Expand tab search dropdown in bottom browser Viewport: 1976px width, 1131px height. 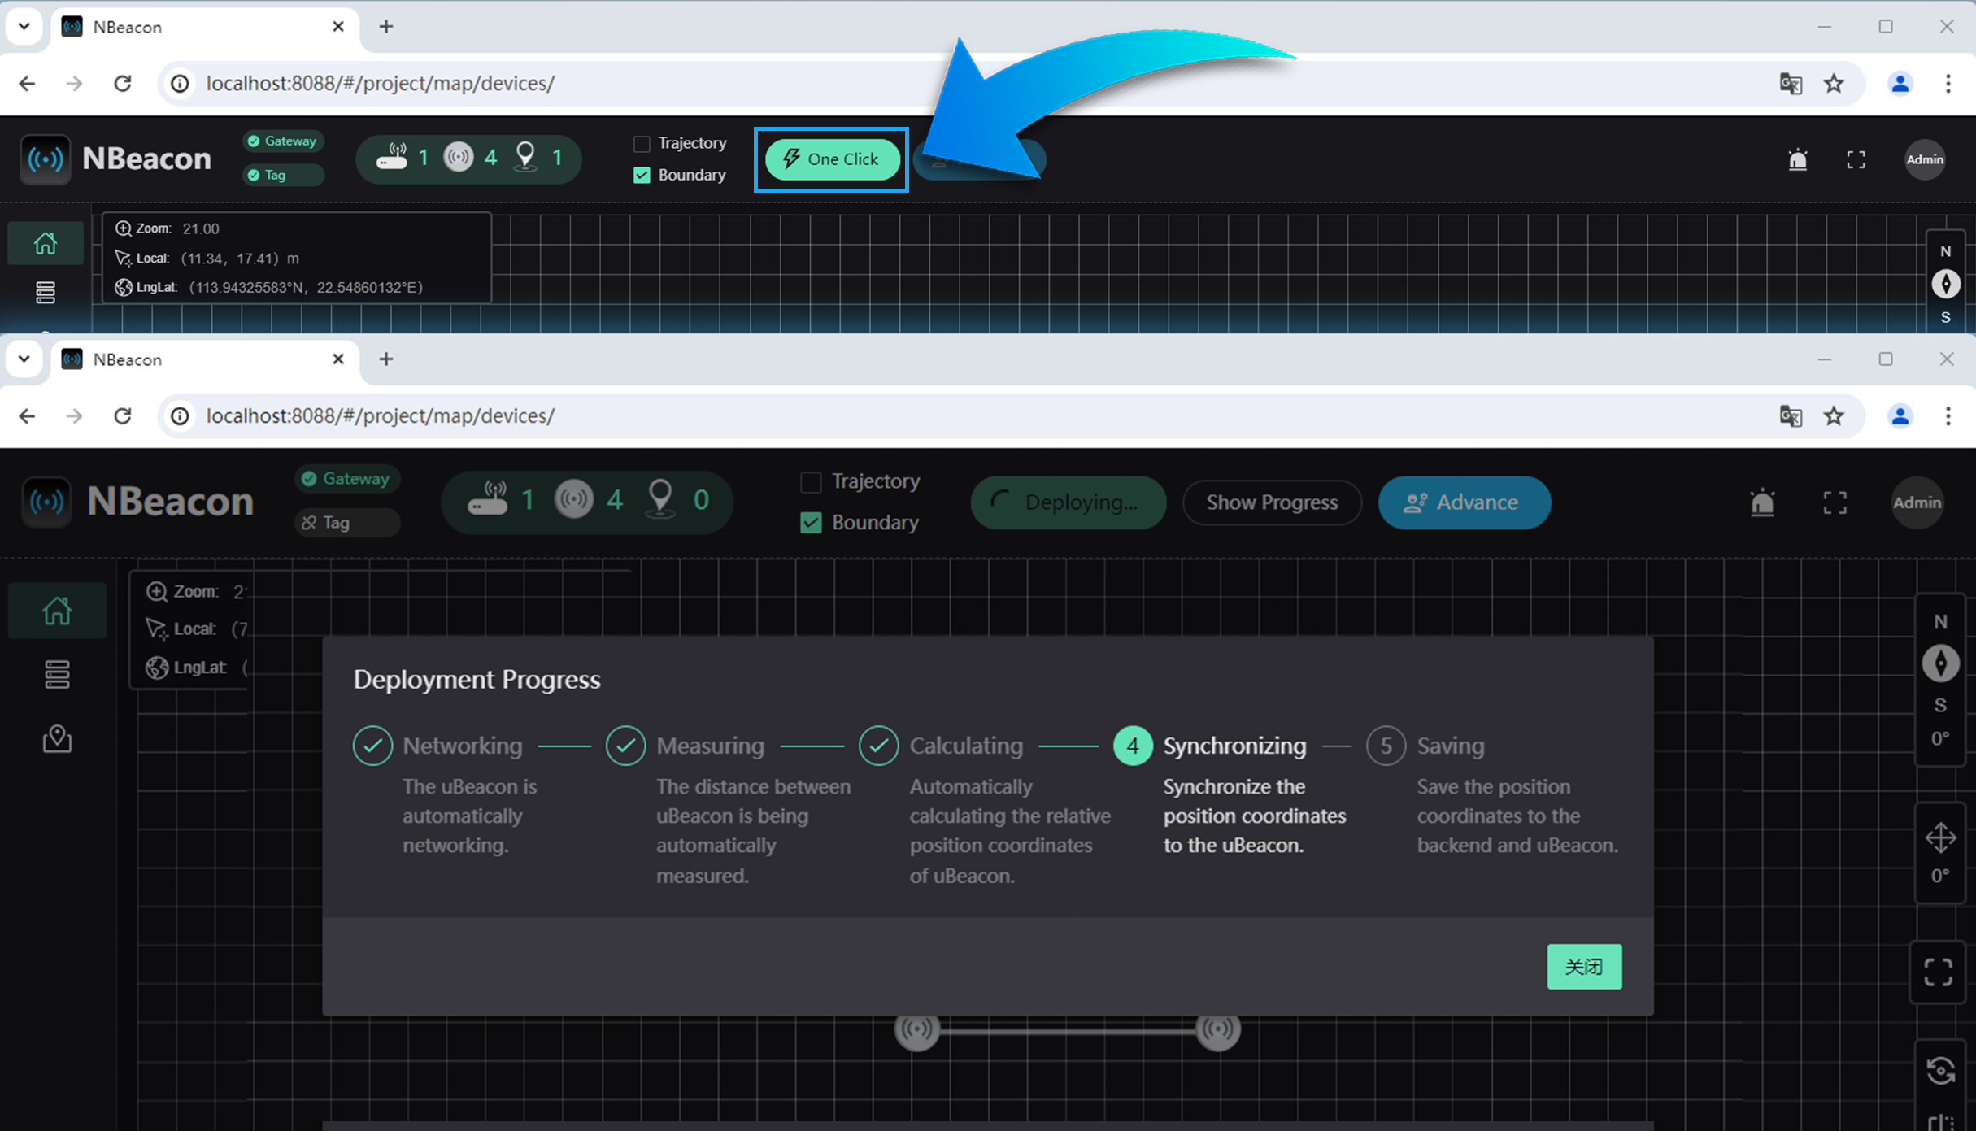24,359
